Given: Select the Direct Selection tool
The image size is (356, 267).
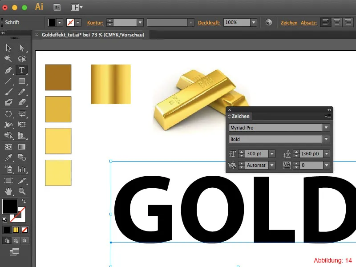Looking at the screenshot, I should [x=22, y=48].
